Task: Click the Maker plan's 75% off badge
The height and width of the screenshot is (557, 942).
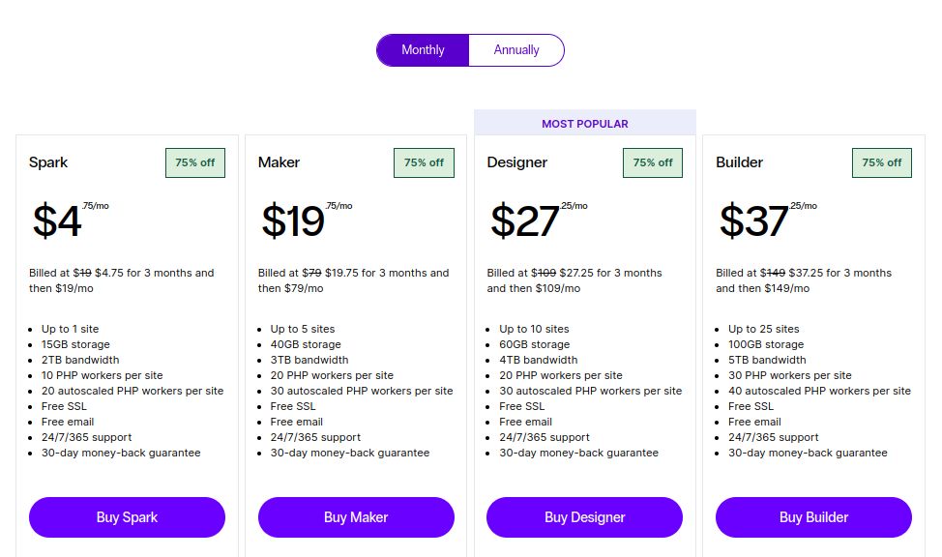Action: 424,162
